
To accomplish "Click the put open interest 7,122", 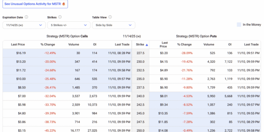I will point(228,62).
